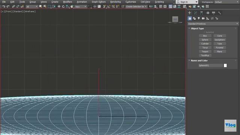Activate the Select and Link tool
The image size is (240, 135).
13,7
